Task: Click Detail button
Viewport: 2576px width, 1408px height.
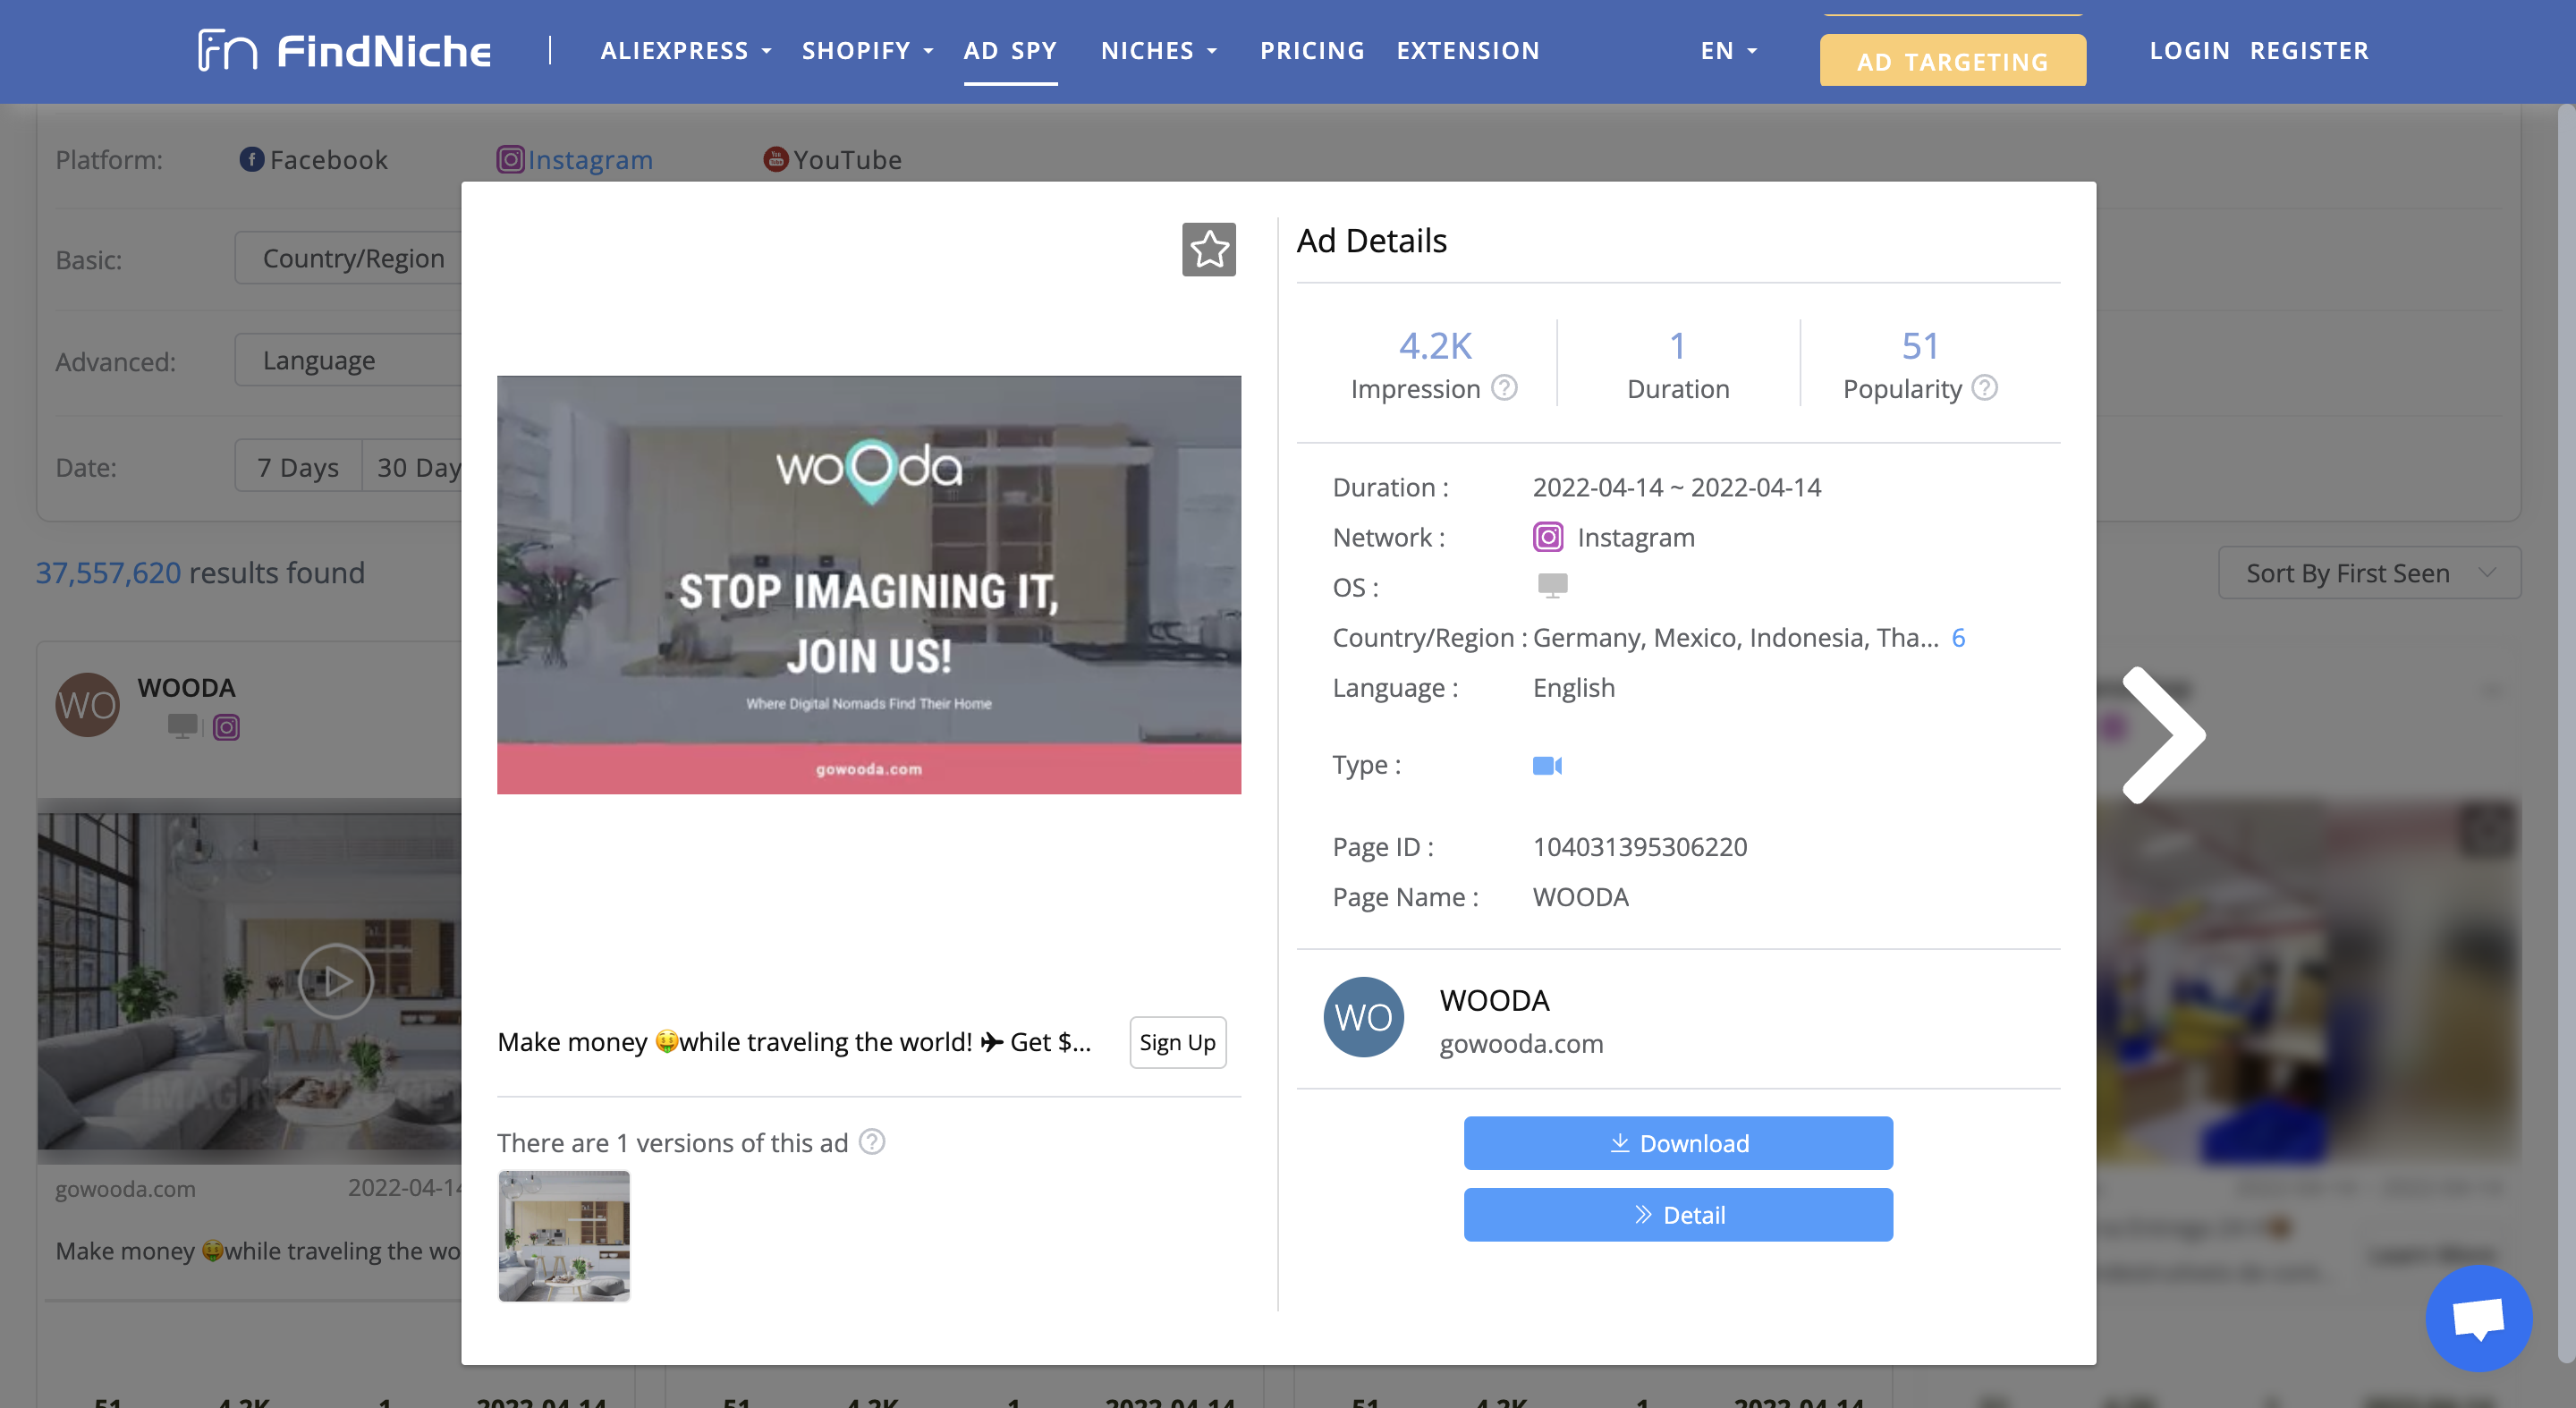Action: pos(1678,1215)
